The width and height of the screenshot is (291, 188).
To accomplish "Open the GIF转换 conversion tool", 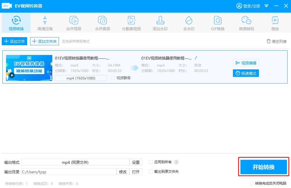I will pos(217,22).
